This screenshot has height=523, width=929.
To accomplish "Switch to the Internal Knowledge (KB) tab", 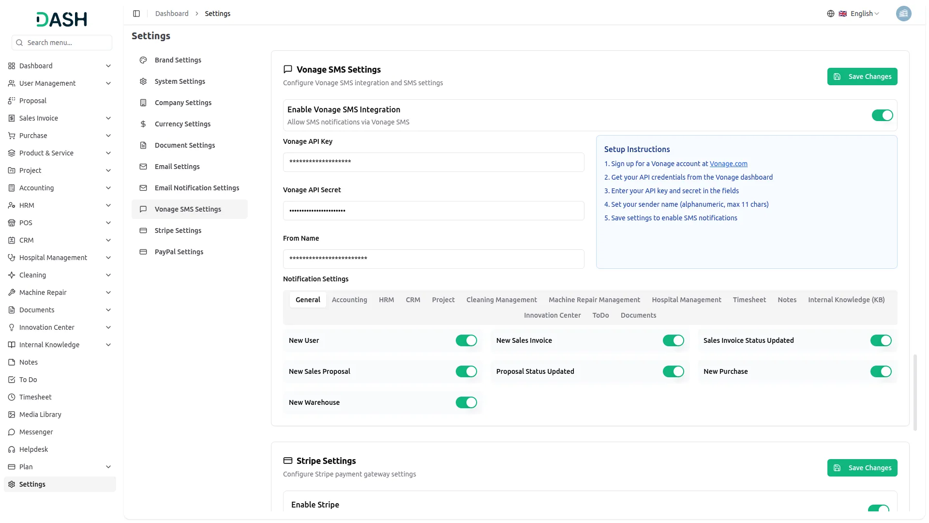I will coord(846,300).
